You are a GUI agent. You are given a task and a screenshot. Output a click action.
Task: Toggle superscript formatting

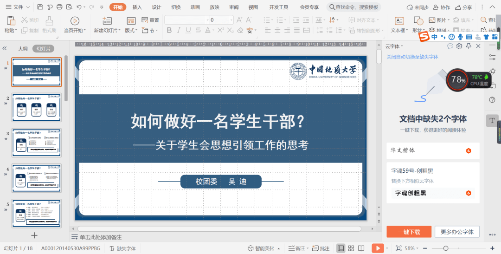[220, 30]
